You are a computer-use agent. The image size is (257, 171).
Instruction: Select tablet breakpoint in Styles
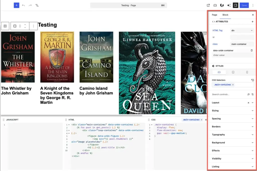pos(233,72)
